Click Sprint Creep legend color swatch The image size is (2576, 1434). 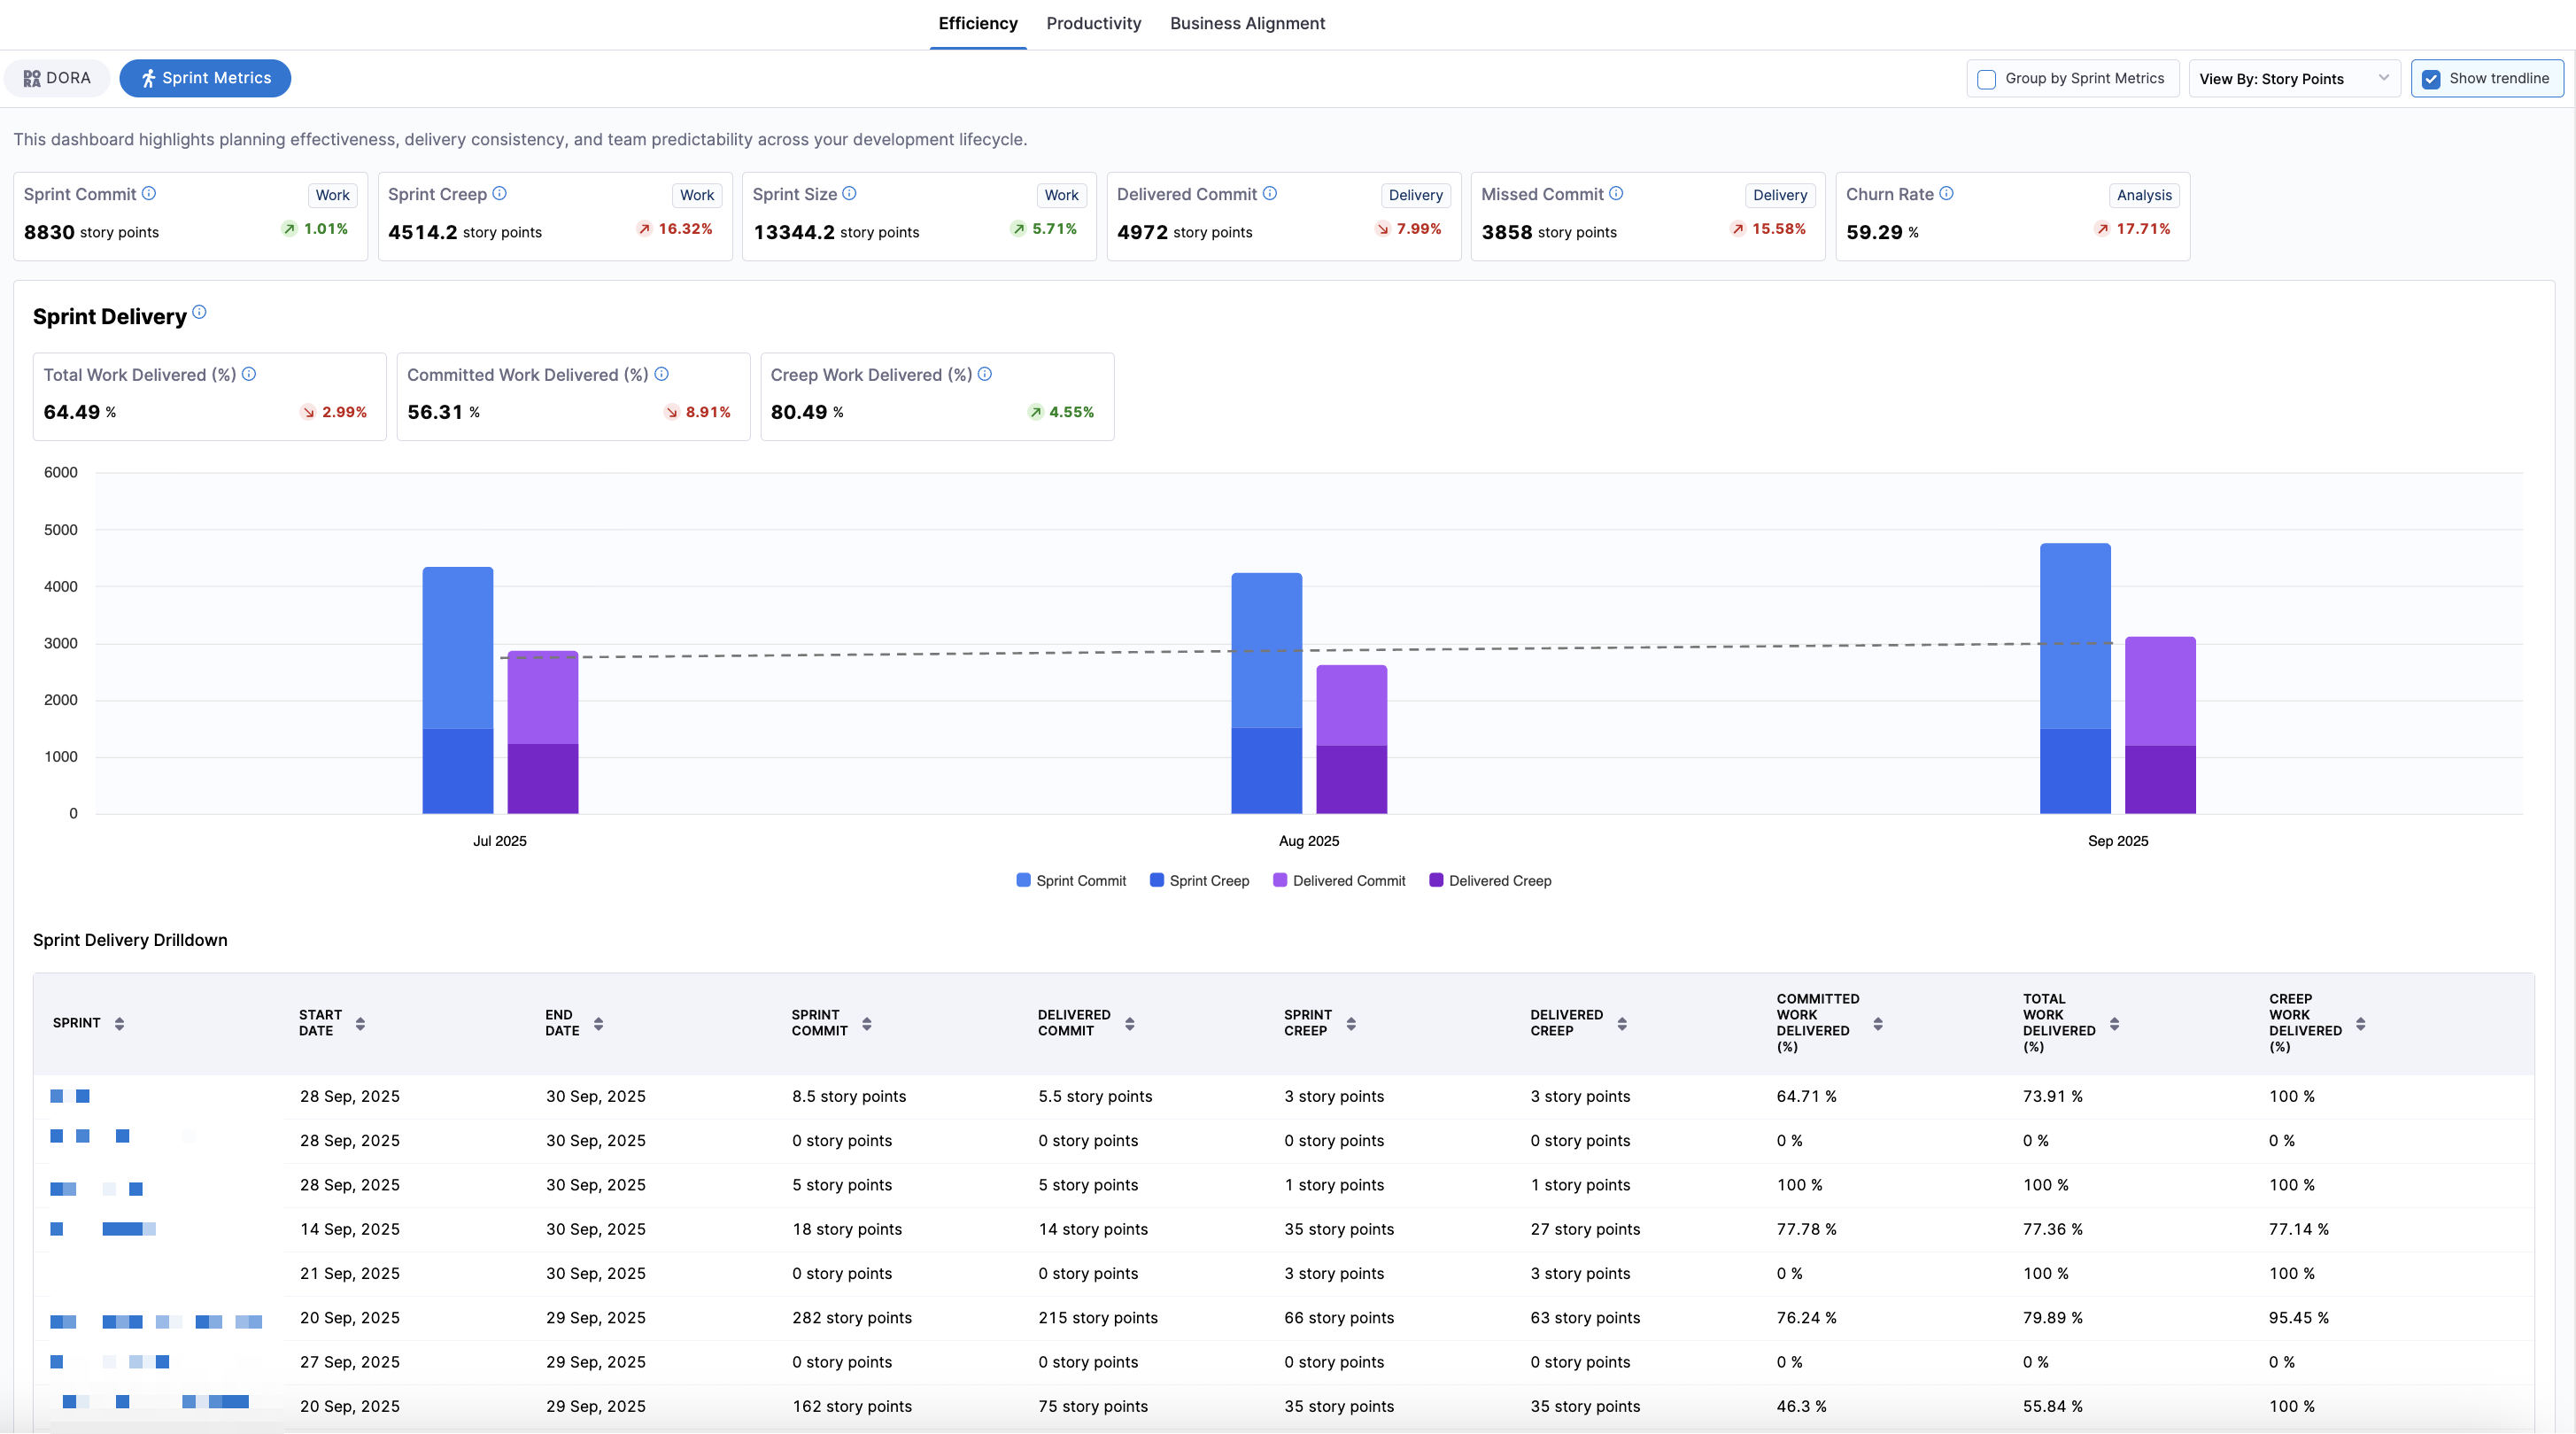click(1157, 881)
